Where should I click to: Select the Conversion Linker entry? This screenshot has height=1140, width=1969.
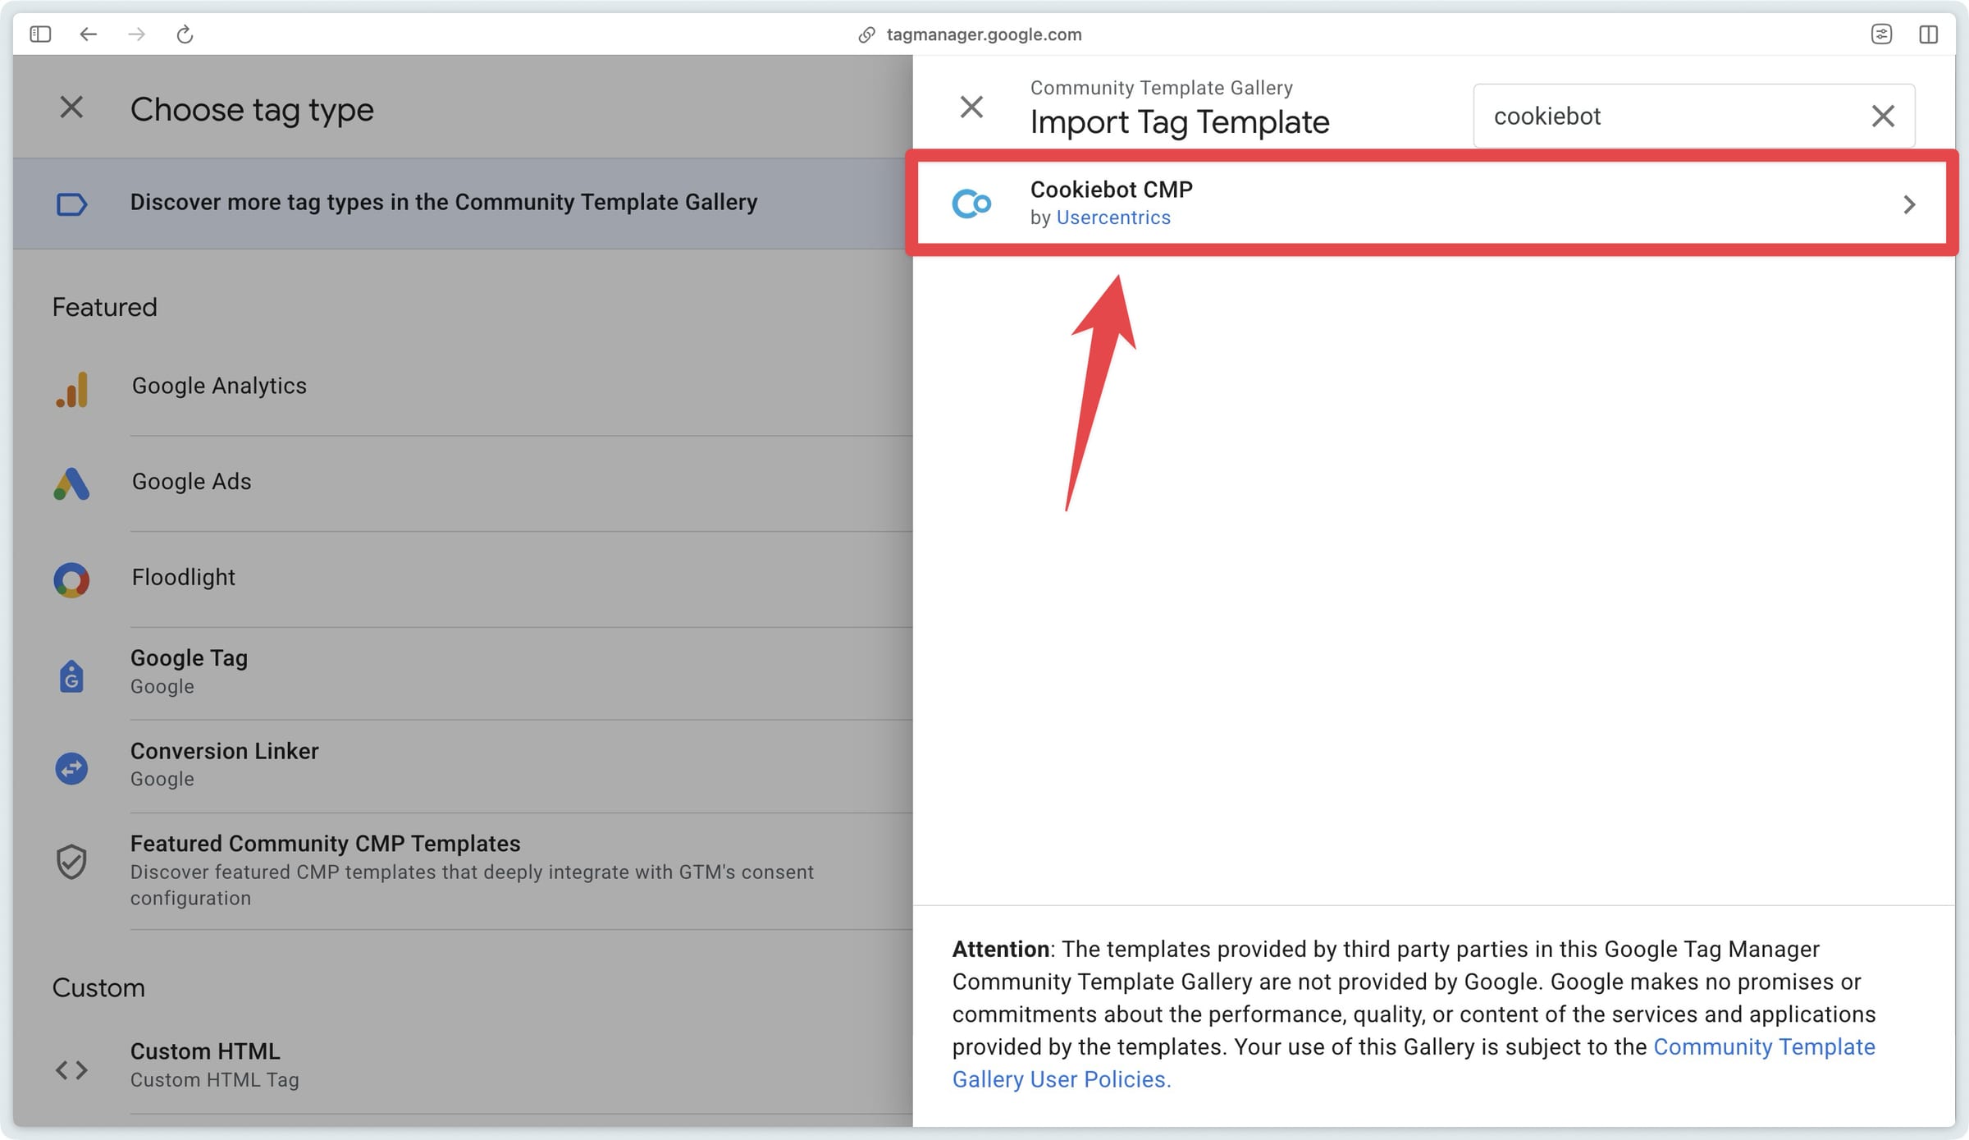pyautogui.click(x=463, y=766)
